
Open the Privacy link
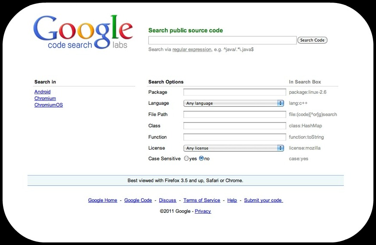[x=203, y=211]
